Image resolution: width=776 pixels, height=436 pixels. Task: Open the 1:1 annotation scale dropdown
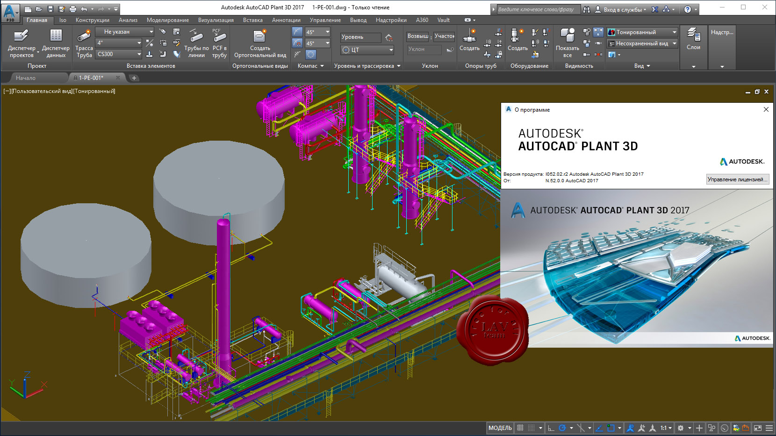[x=666, y=428]
